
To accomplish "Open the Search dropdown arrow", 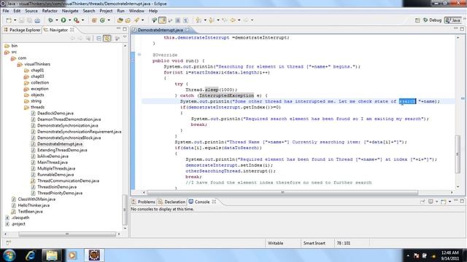I will [143, 20].
